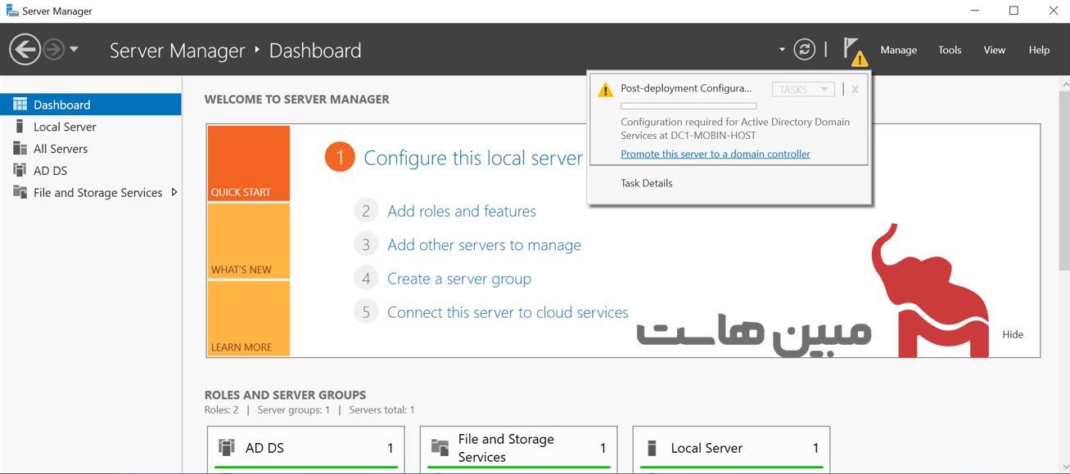
Task: Dismiss the post-deployment notification with X
Action: click(x=855, y=89)
